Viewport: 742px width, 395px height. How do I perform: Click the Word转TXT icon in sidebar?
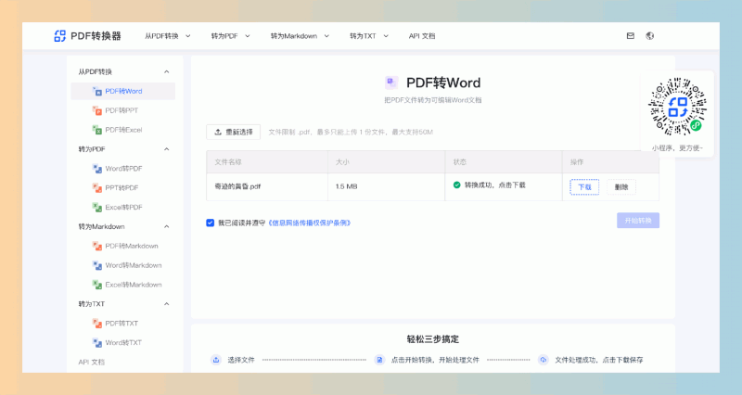97,343
